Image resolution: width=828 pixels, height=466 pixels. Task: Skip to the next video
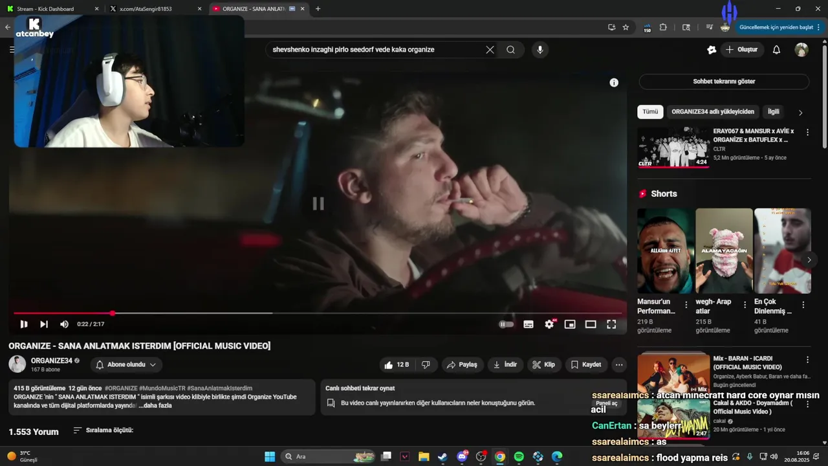click(x=44, y=324)
